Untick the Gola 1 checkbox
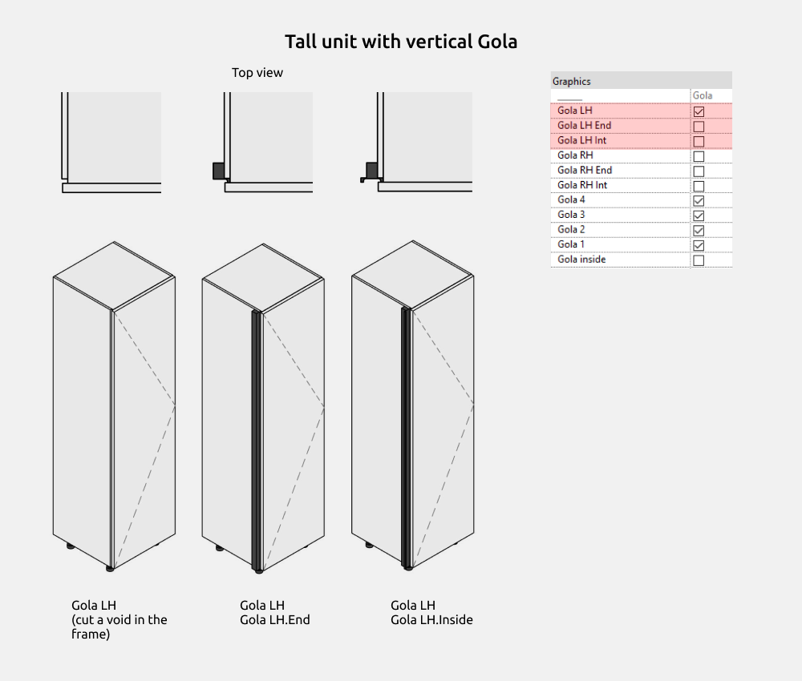The height and width of the screenshot is (681, 802). click(699, 245)
